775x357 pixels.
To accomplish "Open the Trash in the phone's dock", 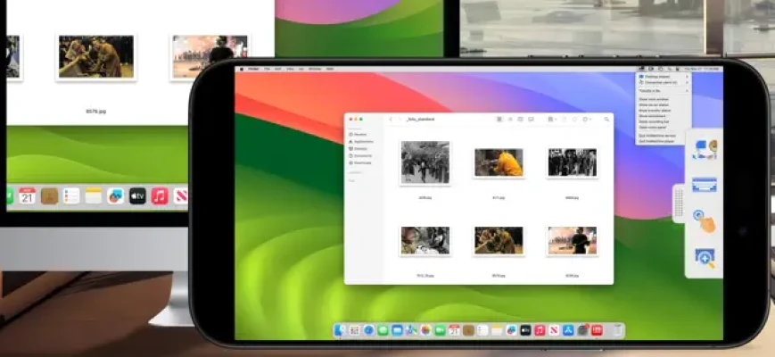I will click(x=619, y=330).
